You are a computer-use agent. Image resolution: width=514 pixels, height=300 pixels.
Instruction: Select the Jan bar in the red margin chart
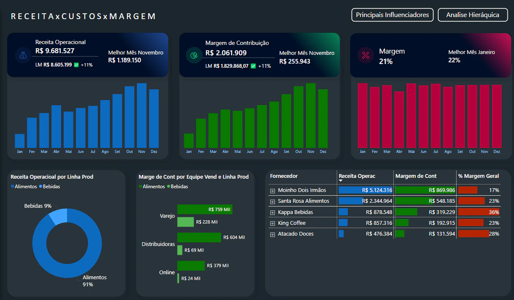[363, 116]
